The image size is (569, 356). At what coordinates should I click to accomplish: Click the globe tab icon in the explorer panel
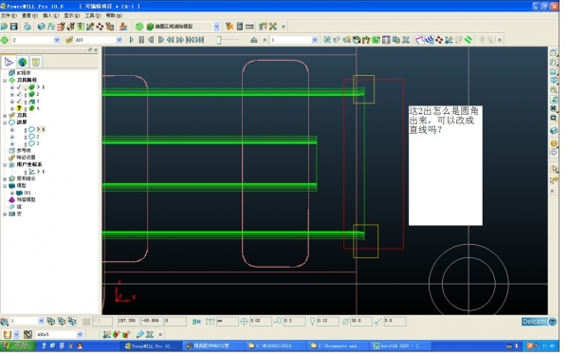[23, 62]
